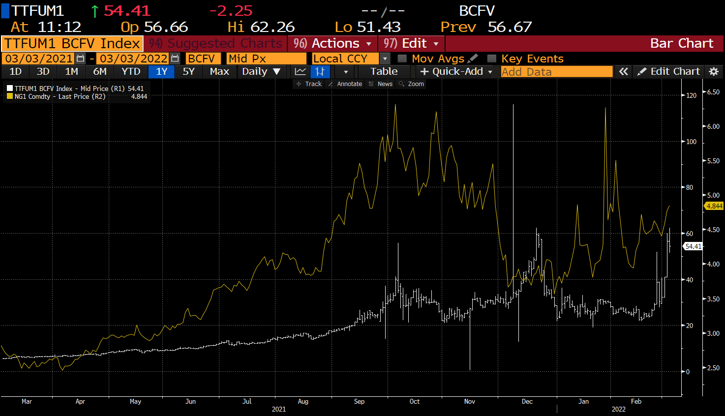Open the Annotate drawing tool
The image size is (725, 416).
[x=345, y=84]
